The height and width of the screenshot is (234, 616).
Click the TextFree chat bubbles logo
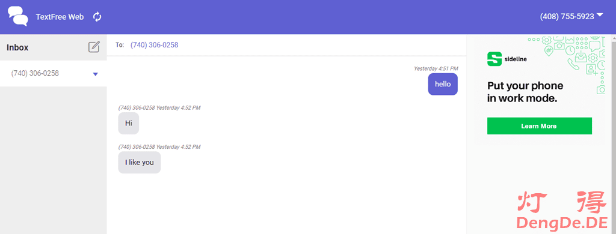(x=18, y=16)
